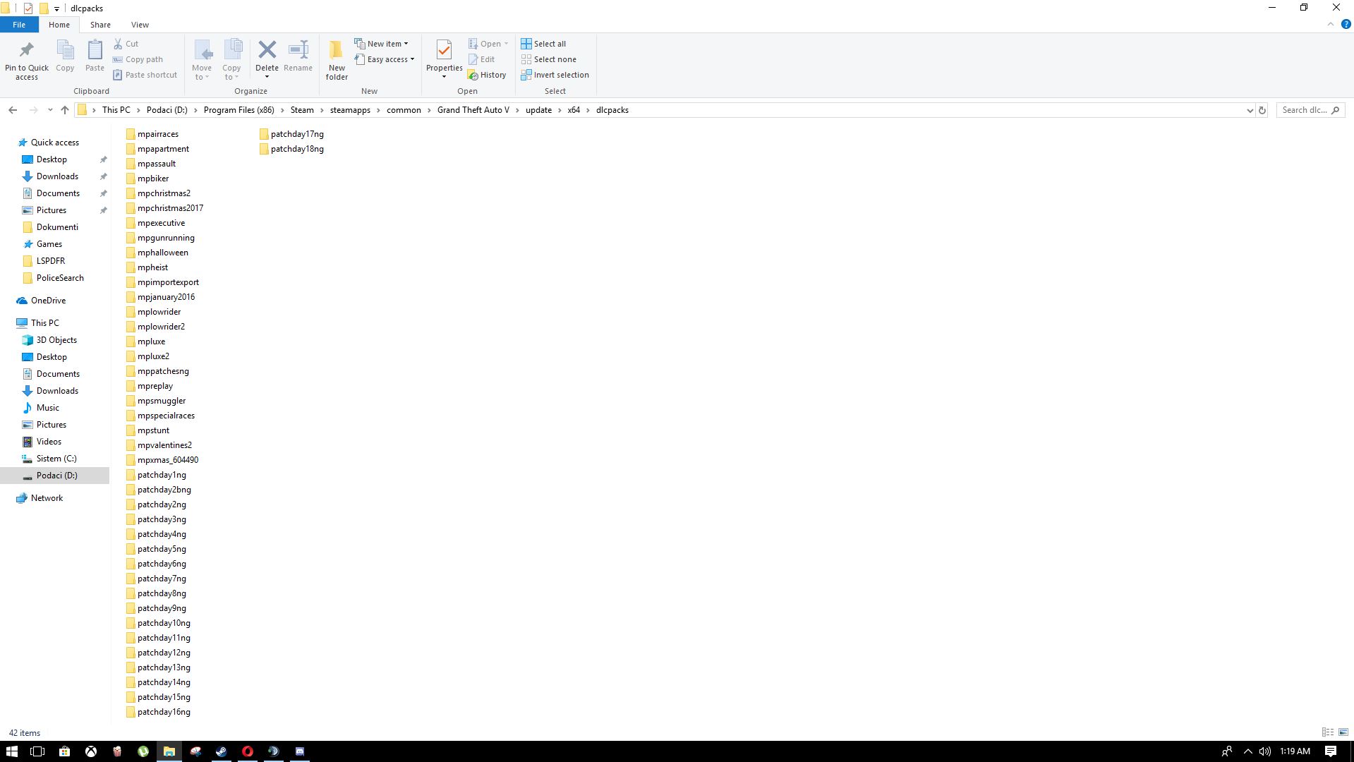Viewport: 1354px width, 762px height.
Task: Open 3D Objects under This PC
Action: (56, 340)
